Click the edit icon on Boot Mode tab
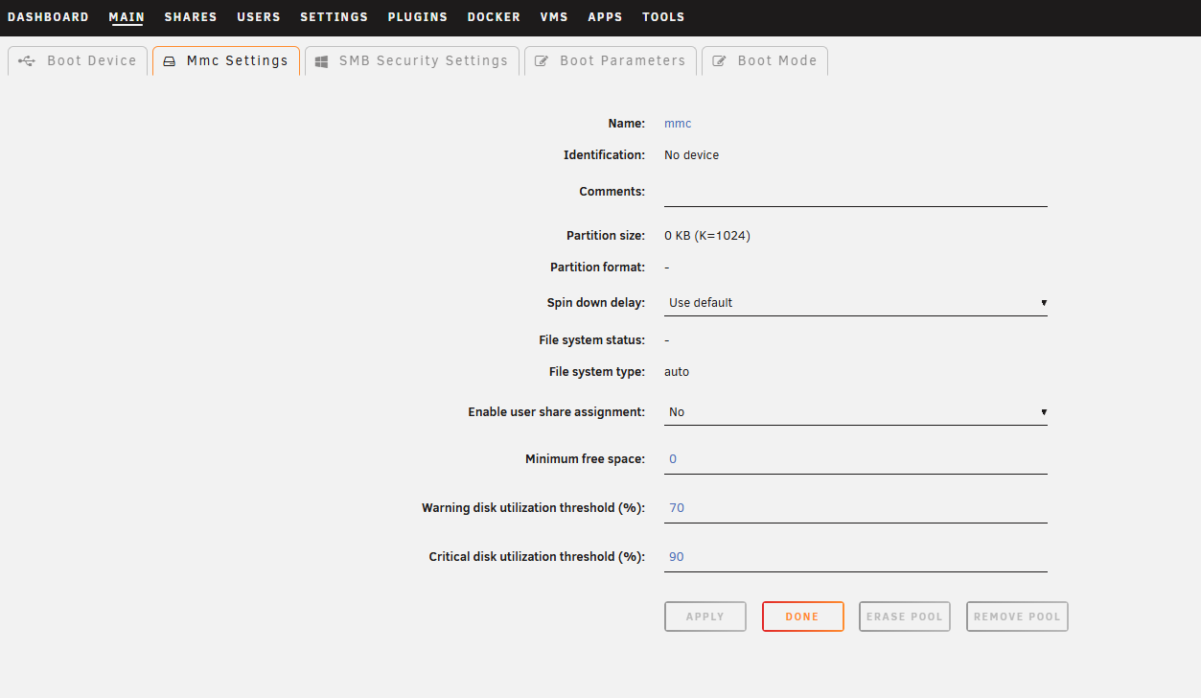Image resolution: width=1201 pixels, height=698 pixels. coord(719,61)
